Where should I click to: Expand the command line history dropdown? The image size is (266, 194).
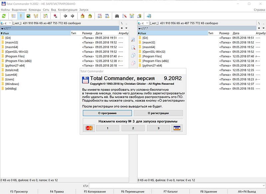[x=264, y=186]
